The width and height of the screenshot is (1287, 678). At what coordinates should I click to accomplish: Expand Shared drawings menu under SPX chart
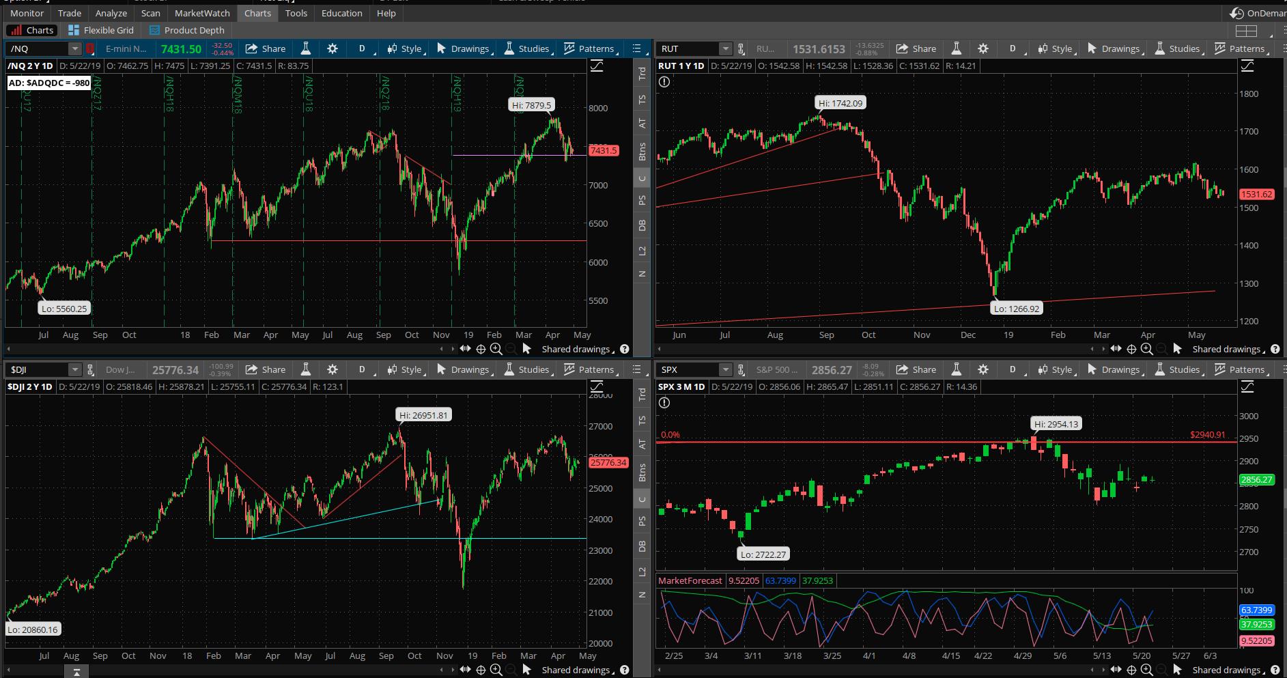pos(1229,670)
